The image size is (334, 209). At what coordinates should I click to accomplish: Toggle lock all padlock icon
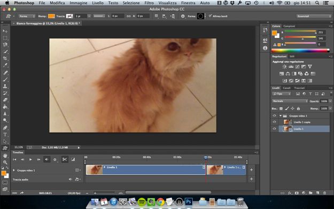[x=298, y=109]
